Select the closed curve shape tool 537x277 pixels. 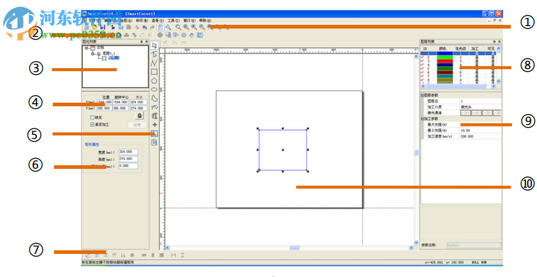pos(155,98)
